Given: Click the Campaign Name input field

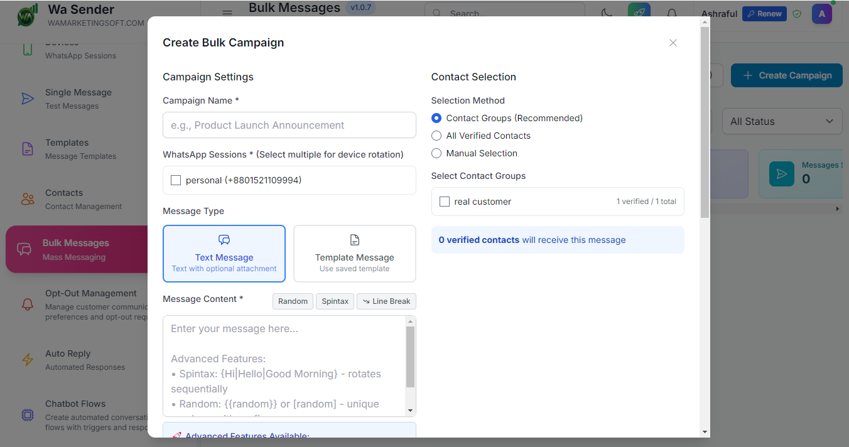Looking at the screenshot, I should pyautogui.click(x=289, y=125).
